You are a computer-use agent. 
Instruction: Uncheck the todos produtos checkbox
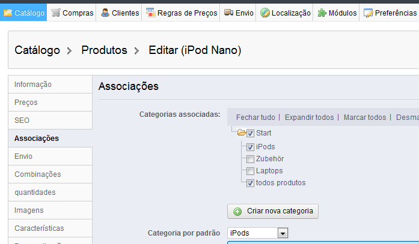tap(250, 183)
